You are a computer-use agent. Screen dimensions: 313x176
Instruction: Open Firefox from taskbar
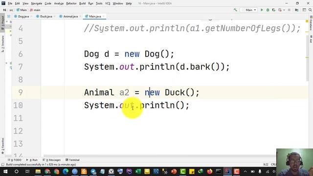point(210,172)
